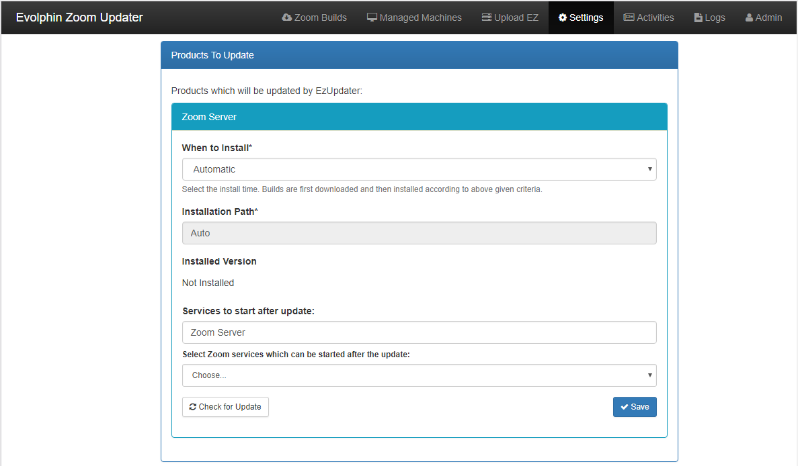The image size is (798, 466).
Task: Click the Check for Update button
Action: coord(225,406)
